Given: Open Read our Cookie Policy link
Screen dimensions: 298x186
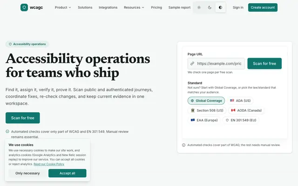Looking at the screenshot, I should tap(49, 164).
